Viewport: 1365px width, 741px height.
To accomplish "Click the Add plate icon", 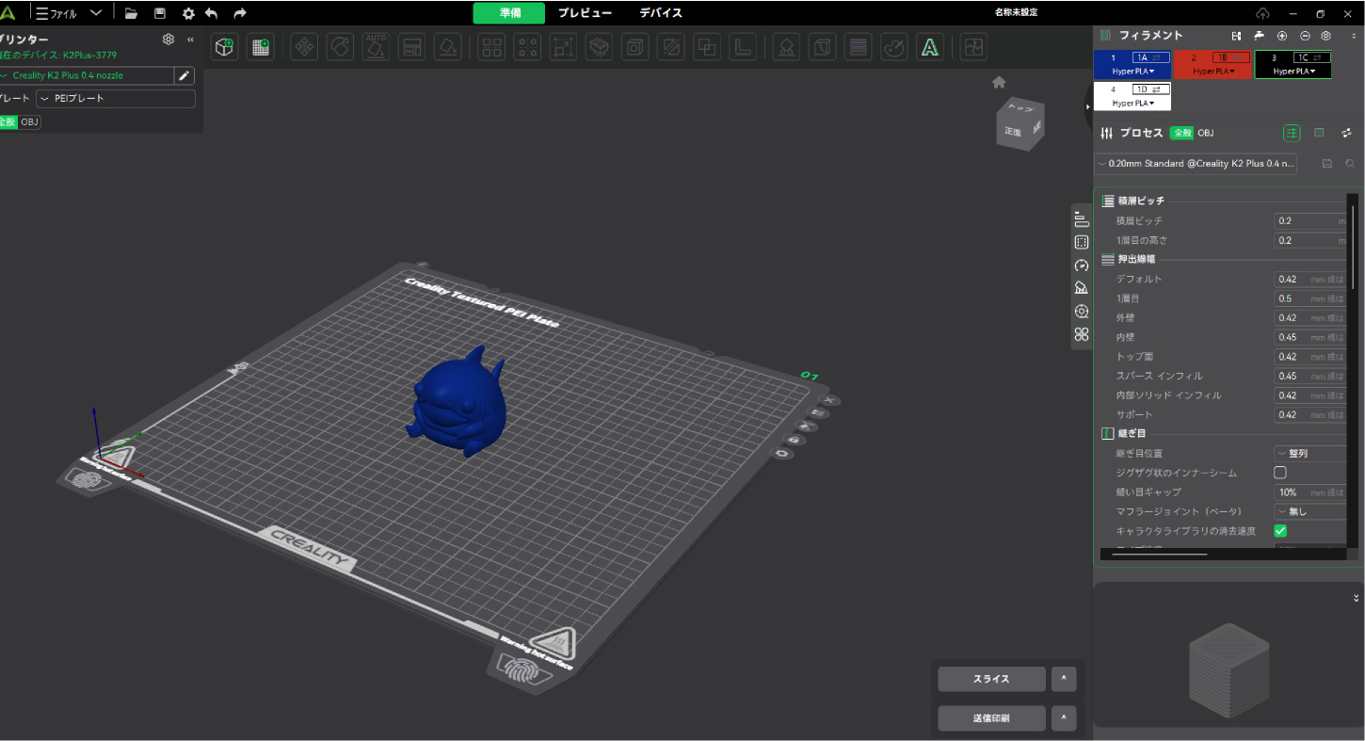I will [261, 47].
